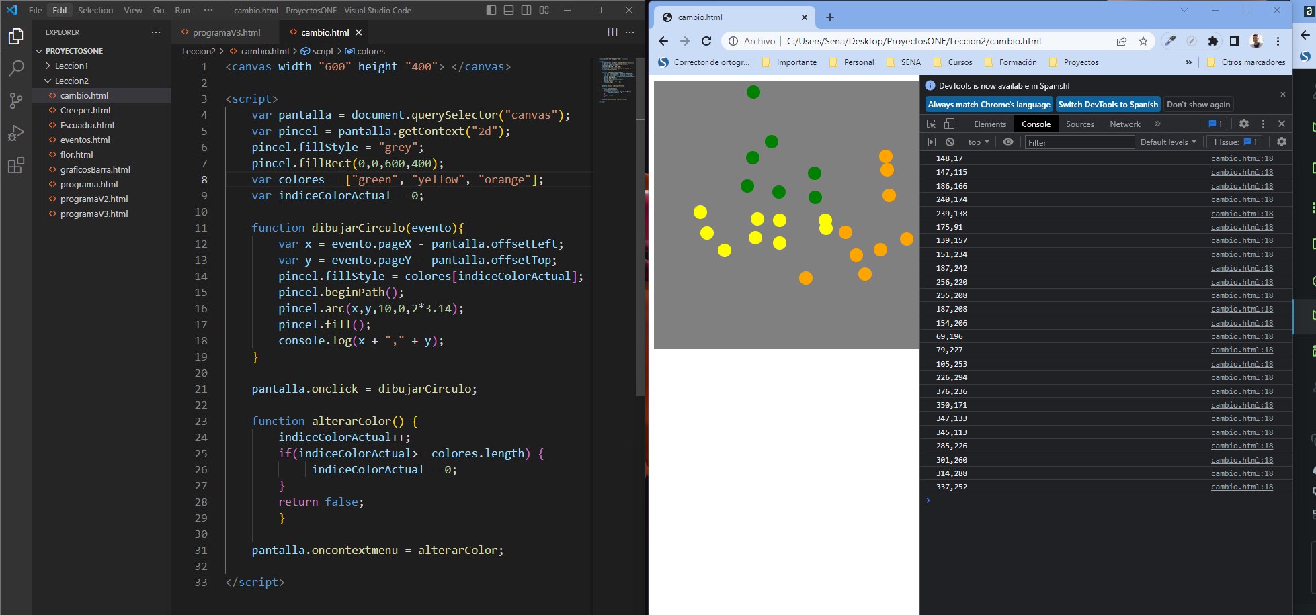The width and height of the screenshot is (1316, 615).
Task: Toggle the bottom panel layout icon
Action: (509, 10)
